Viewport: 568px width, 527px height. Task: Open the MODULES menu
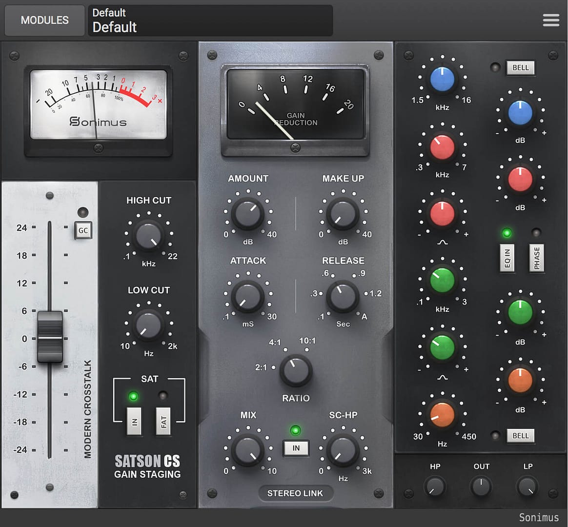click(44, 20)
